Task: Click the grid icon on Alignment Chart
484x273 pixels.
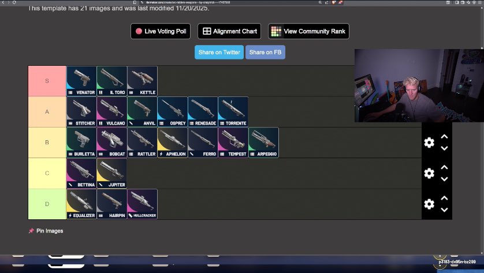Action: [207, 31]
